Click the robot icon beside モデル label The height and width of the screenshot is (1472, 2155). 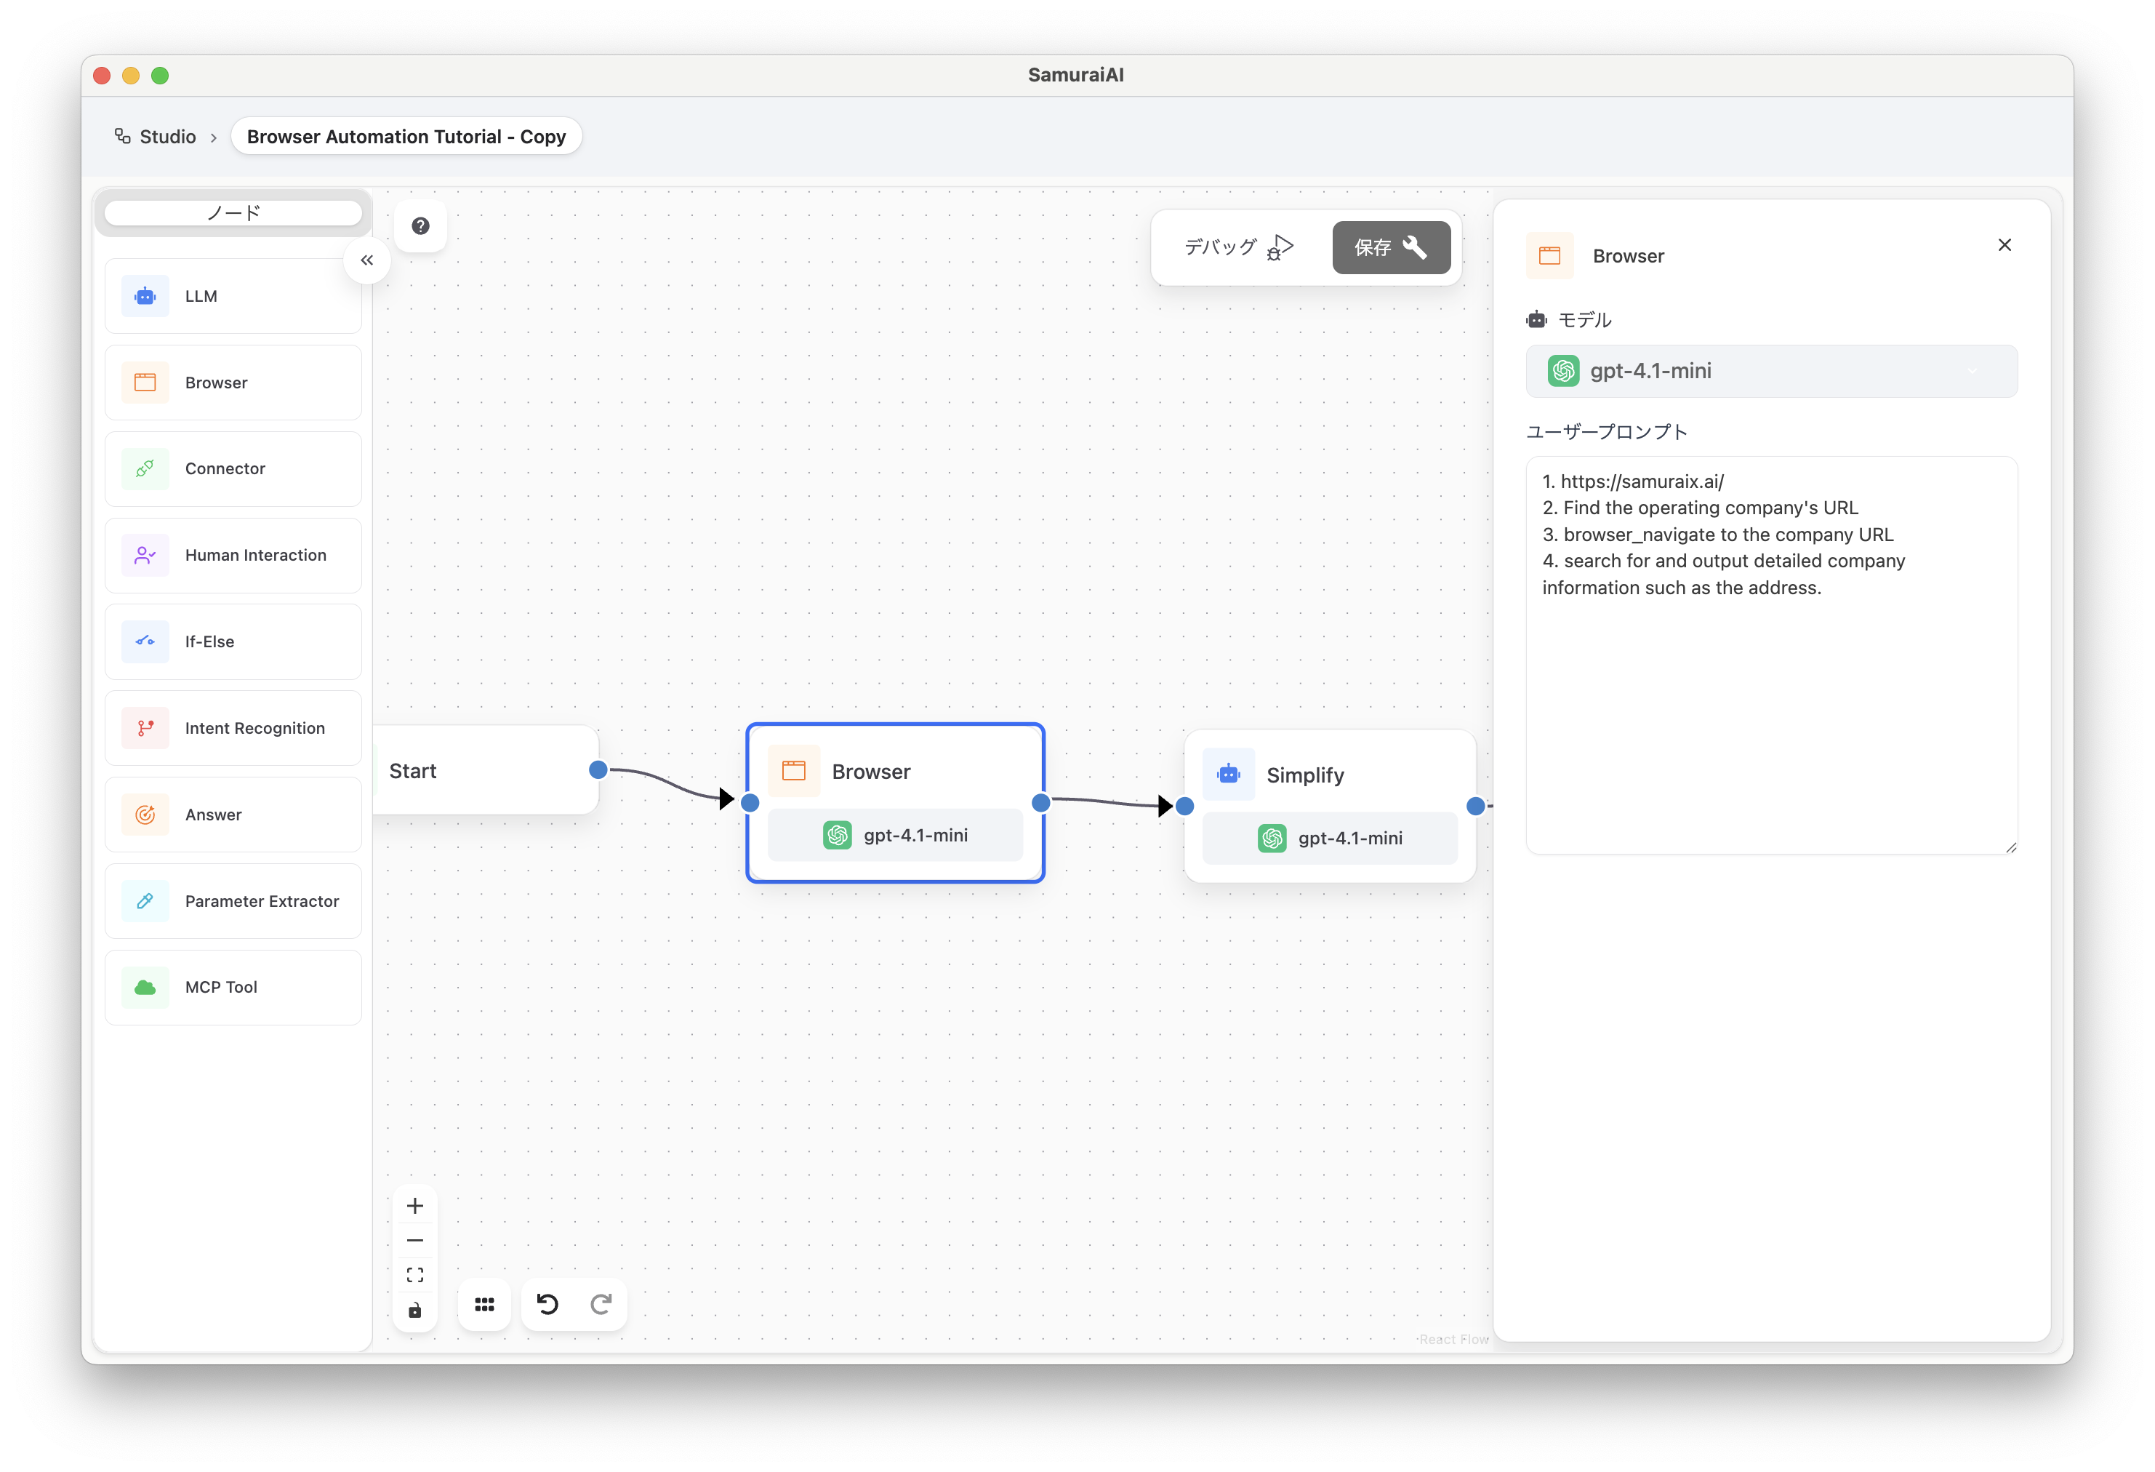(1536, 319)
